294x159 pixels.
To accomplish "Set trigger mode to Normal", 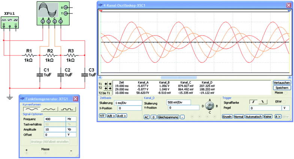I will click(x=239, y=117).
